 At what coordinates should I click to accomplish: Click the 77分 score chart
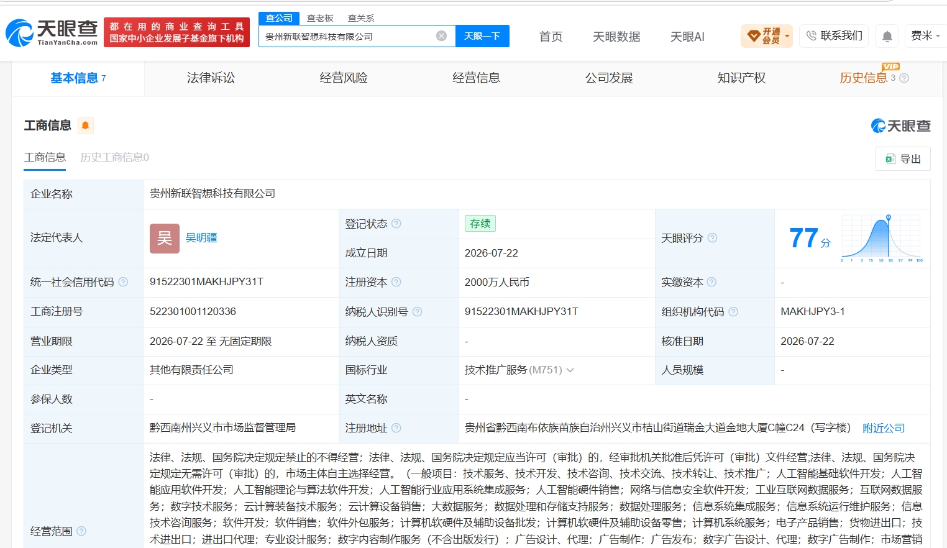point(881,238)
